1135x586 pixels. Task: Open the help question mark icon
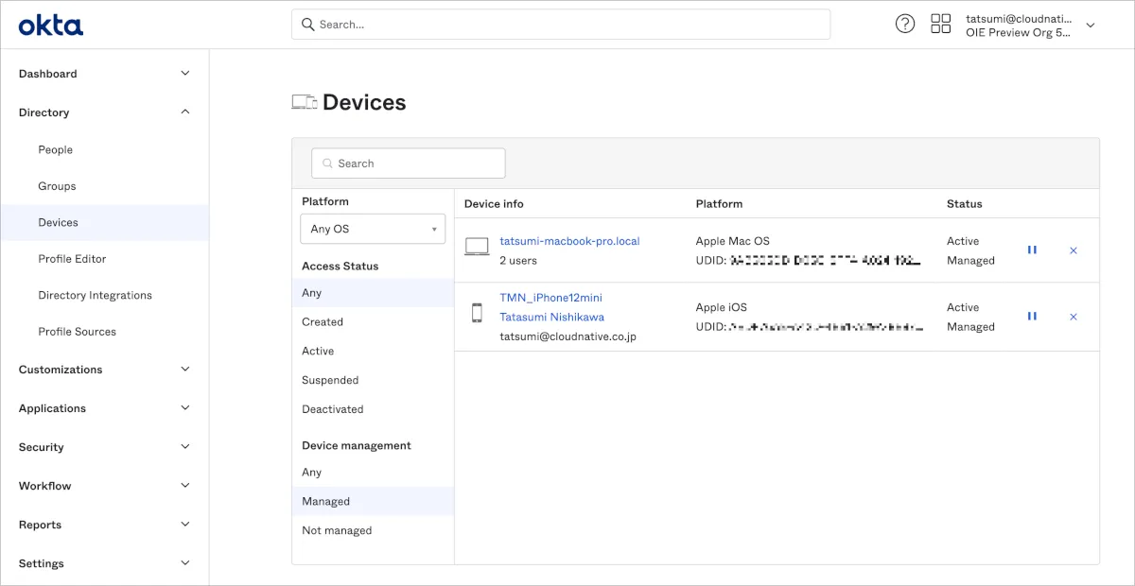(905, 25)
